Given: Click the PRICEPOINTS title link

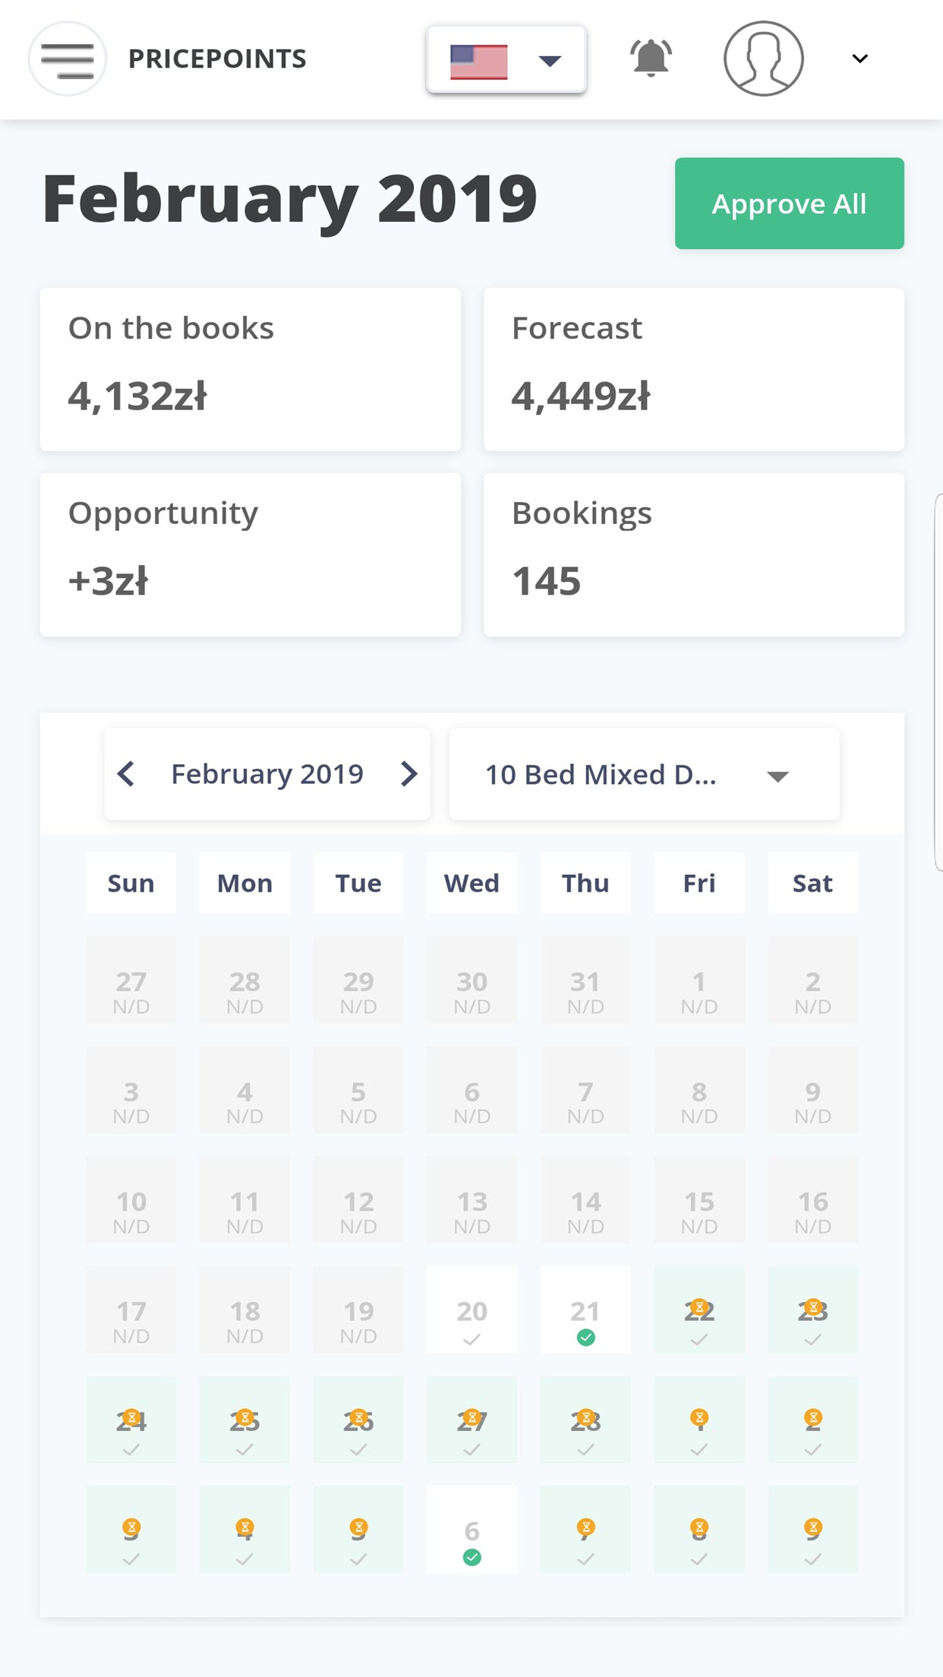Looking at the screenshot, I should 217,58.
